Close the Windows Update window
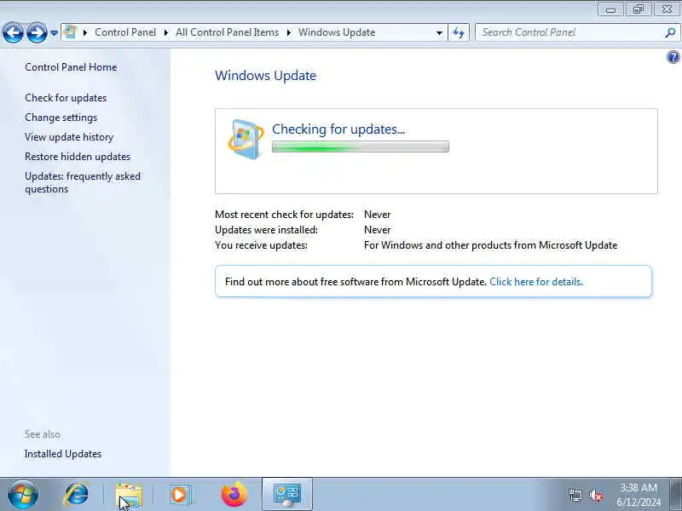The width and height of the screenshot is (682, 511). click(x=668, y=9)
